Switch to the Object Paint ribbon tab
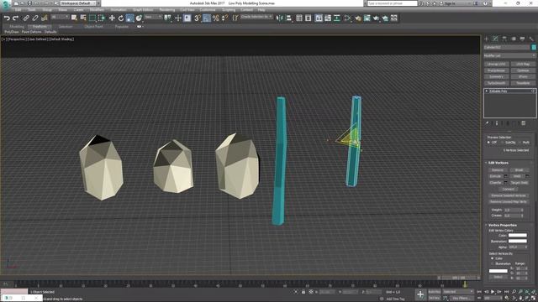Screen dimensions: 538x302 point(93,27)
